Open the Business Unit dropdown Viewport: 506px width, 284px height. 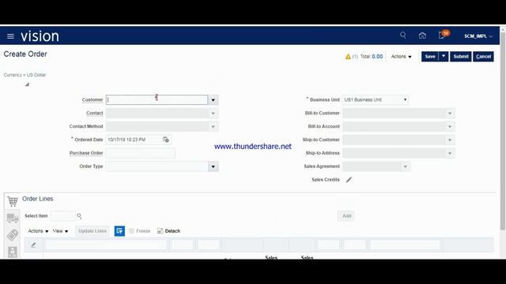coord(376,100)
